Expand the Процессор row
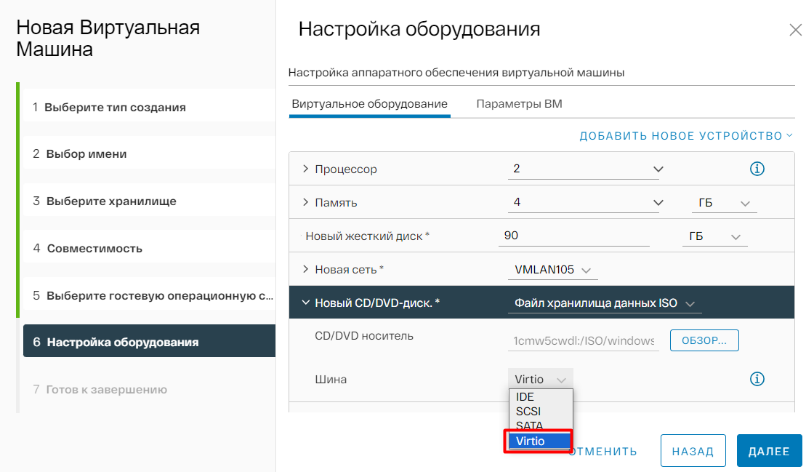 305,169
